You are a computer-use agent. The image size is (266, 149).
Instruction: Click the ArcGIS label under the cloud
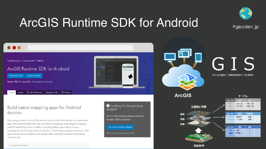pyautogui.click(x=183, y=95)
